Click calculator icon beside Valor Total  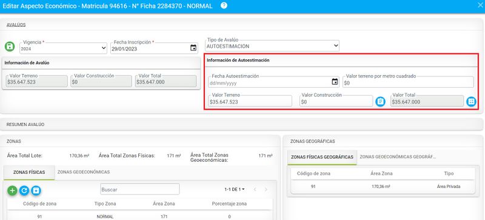point(472,101)
